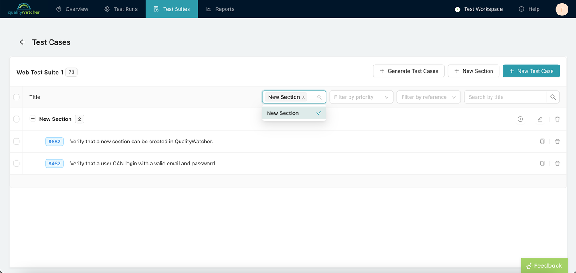576x273 pixels.
Task: Click 'Verify that a new section can be created' title
Action: tap(142, 142)
